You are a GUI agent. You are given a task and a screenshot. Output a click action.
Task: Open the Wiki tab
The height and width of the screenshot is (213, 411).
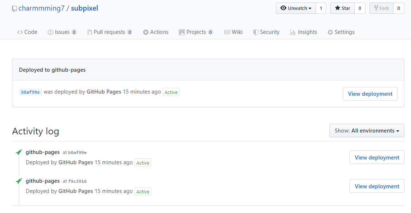pyautogui.click(x=233, y=32)
